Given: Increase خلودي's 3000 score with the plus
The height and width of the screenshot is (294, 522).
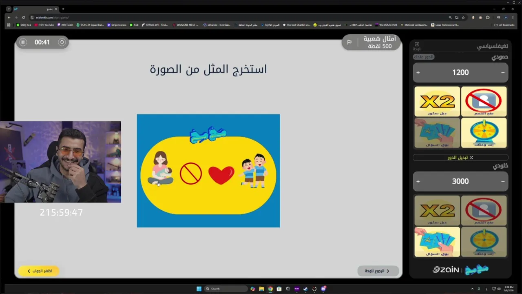Looking at the screenshot, I should (x=418, y=181).
